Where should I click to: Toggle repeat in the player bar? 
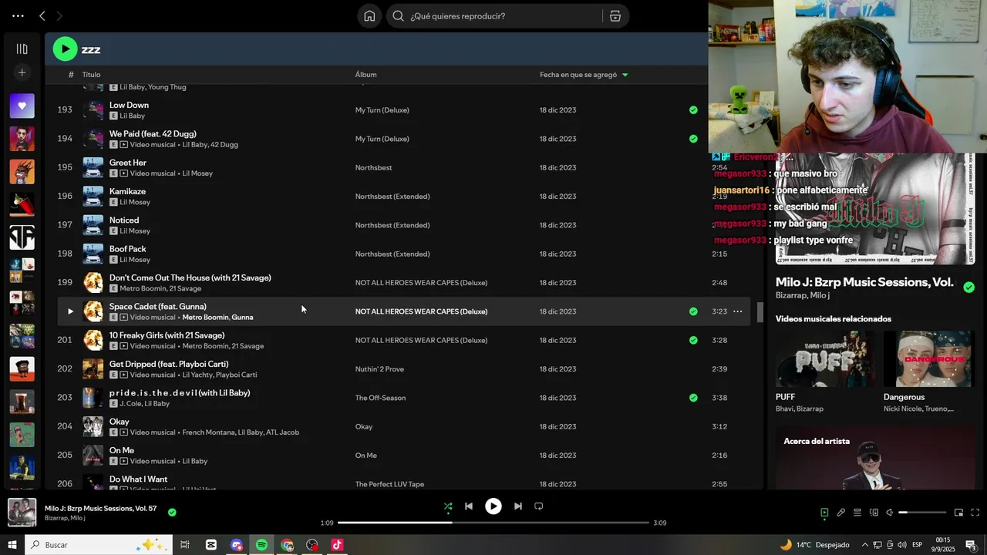539,506
